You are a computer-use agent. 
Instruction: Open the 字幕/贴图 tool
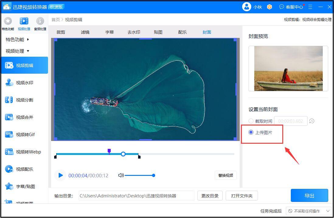click(22, 186)
